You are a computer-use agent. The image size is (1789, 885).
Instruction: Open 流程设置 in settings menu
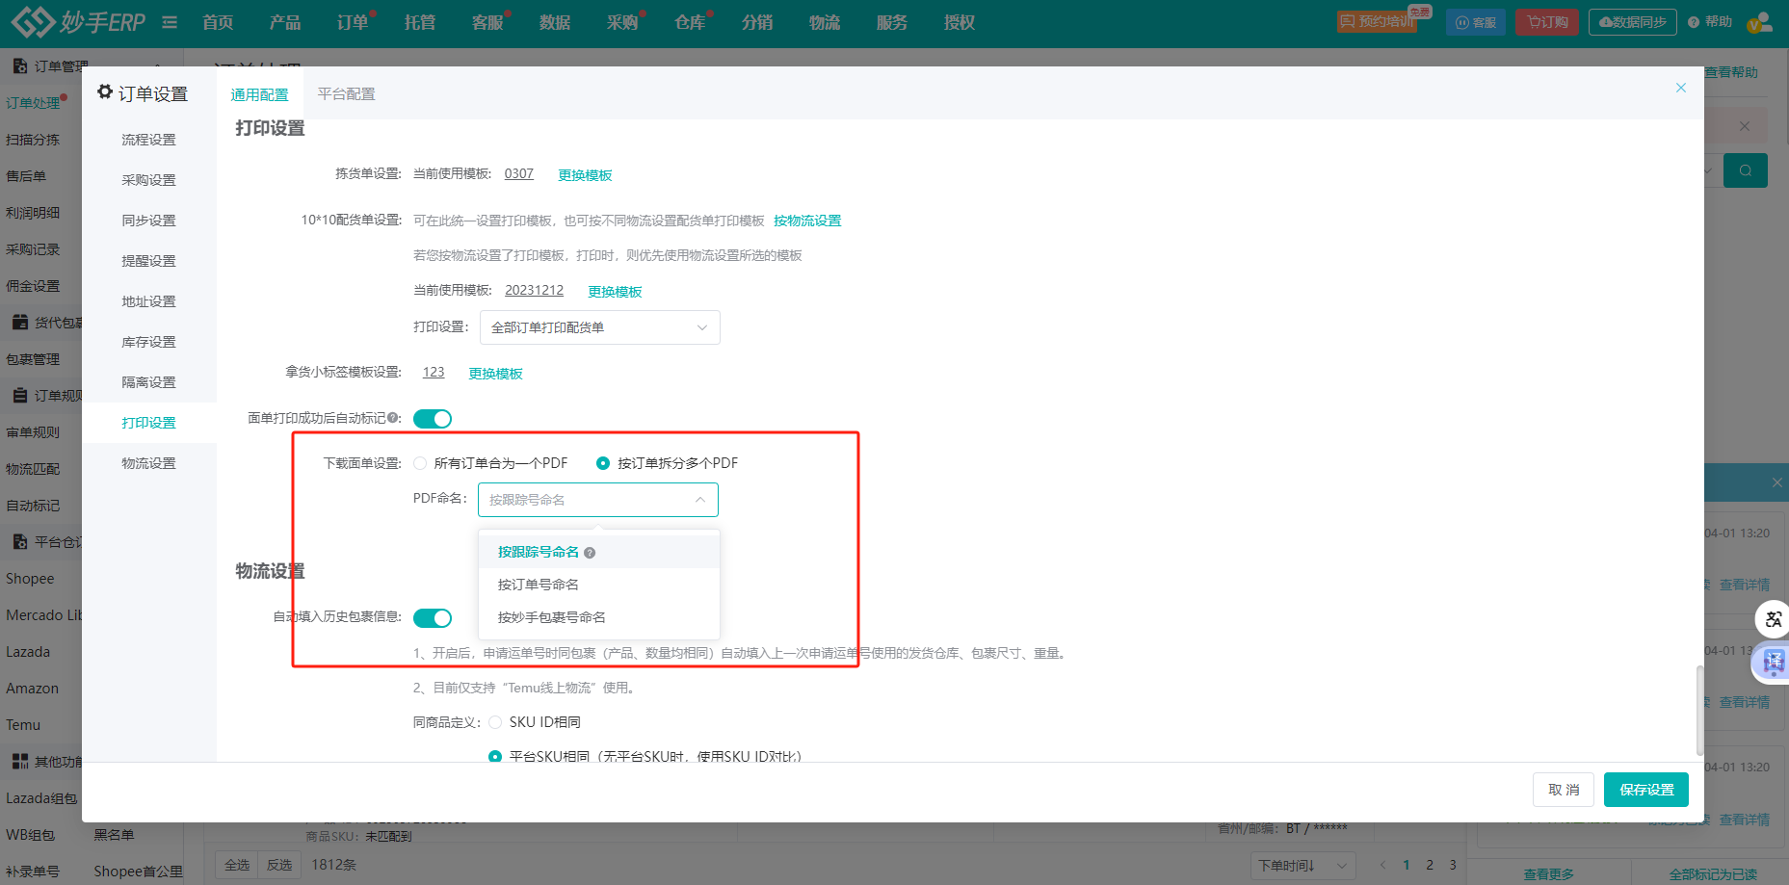pos(149,140)
